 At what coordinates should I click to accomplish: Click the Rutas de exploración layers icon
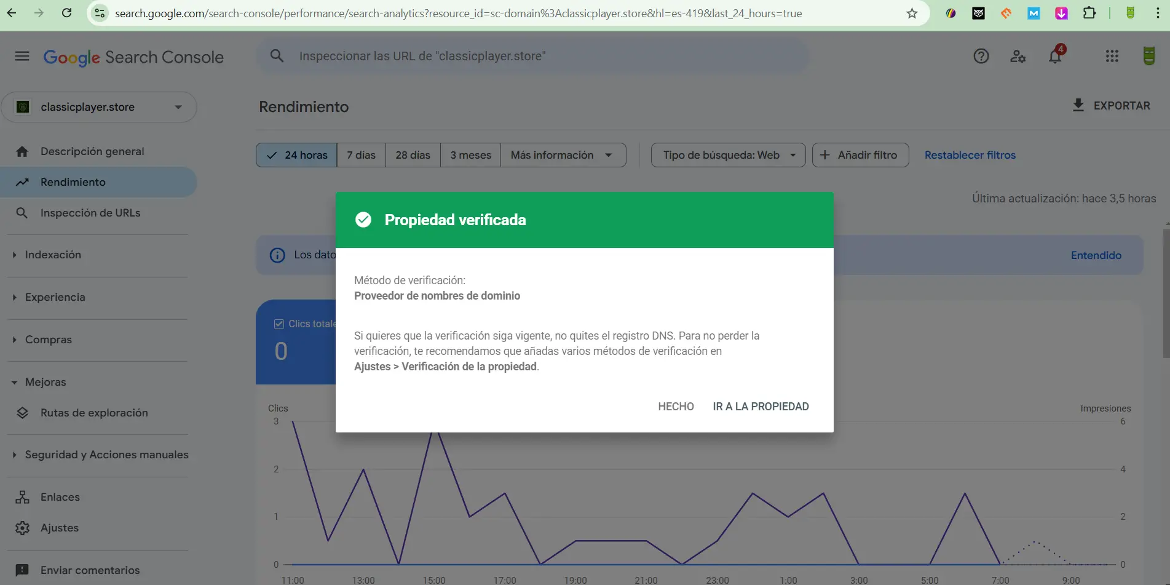click(23, 413)
